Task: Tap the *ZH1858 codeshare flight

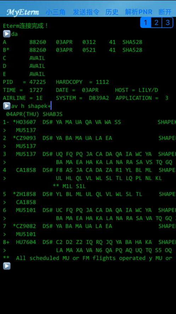Action: tap(24, 194)
